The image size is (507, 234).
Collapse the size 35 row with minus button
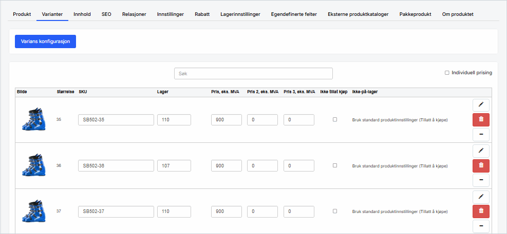(x=481, y=135)
